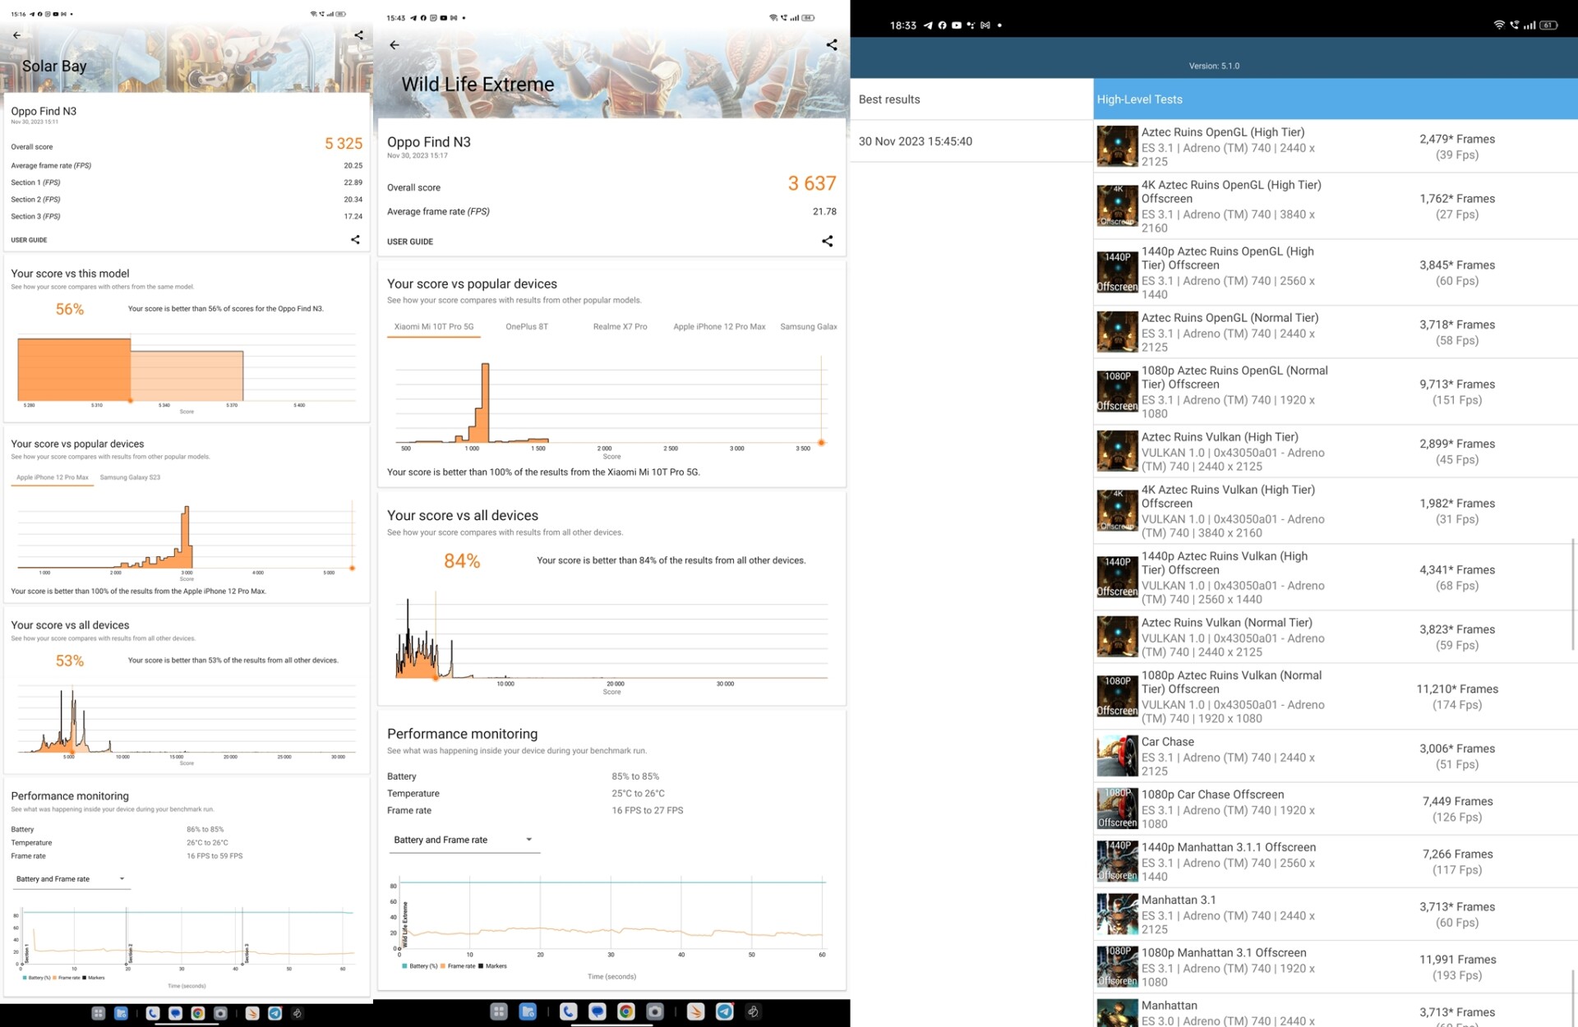
Task: Share from the Solar Bay header
Action: click(x=358, y=35)
